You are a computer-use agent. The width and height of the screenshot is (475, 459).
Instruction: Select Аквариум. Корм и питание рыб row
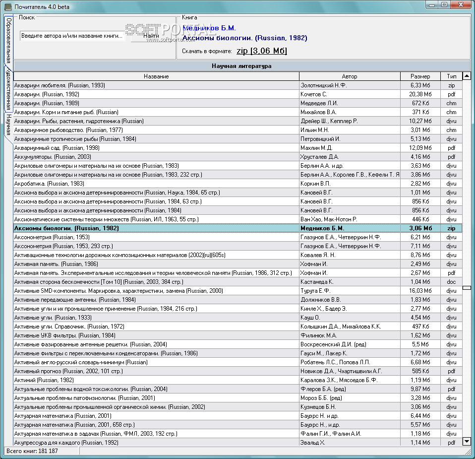coord(238,112)
